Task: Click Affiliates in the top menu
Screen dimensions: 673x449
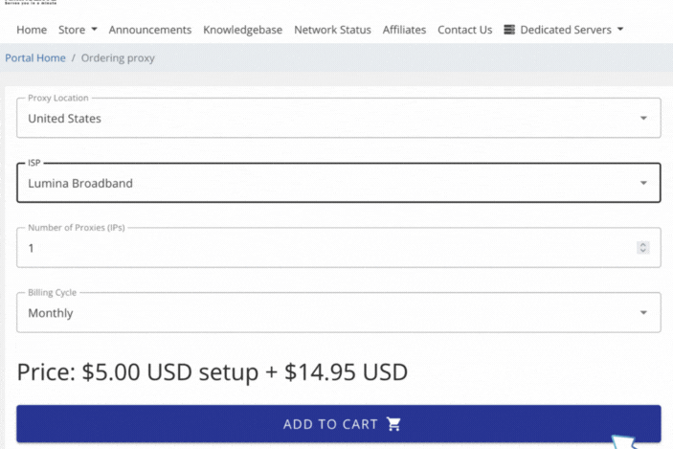Action: click(404, 30)
